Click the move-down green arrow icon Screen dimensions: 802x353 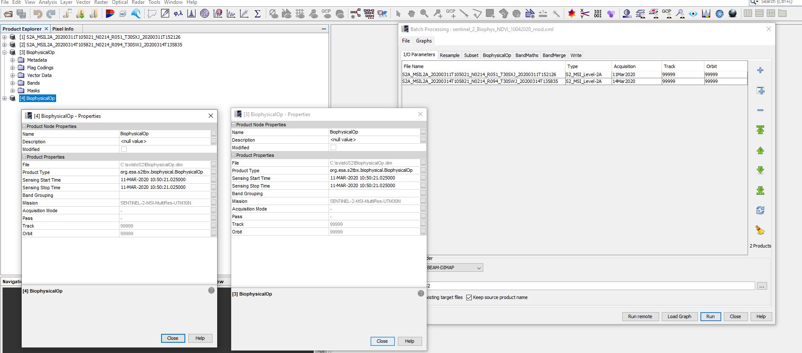point(760,170)
